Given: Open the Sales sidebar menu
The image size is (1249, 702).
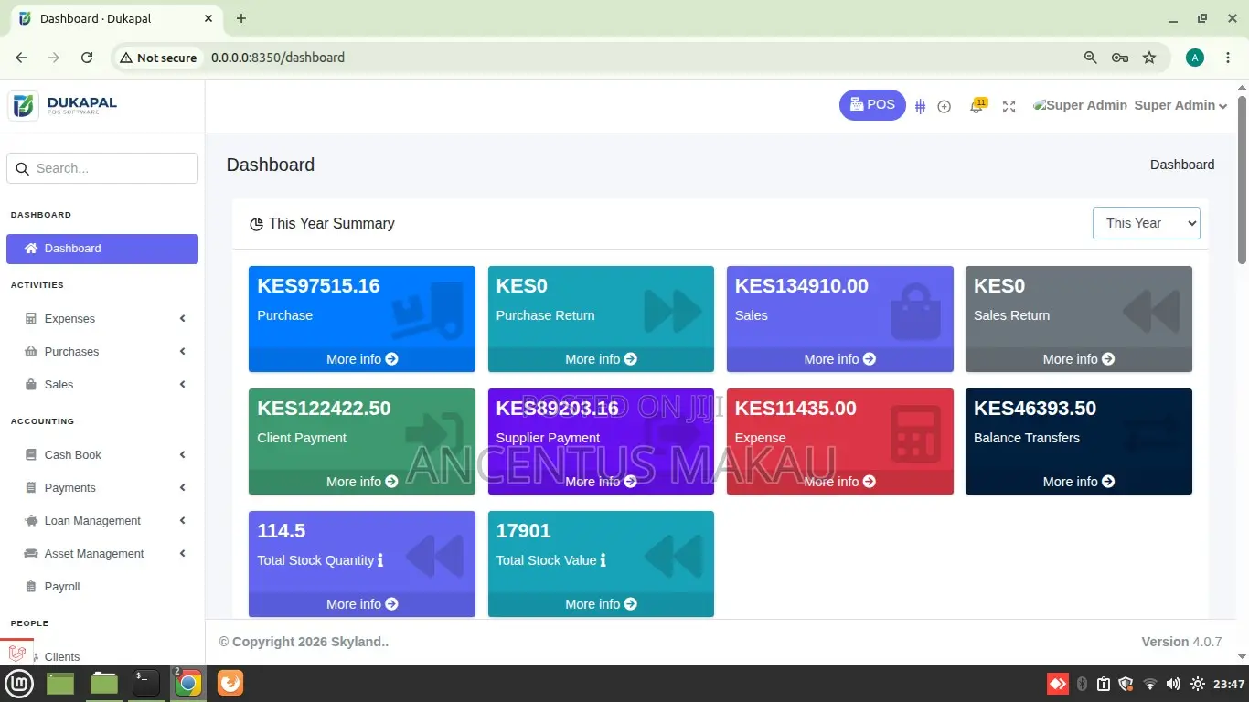Looking at the screenshot, I should 102,385.
